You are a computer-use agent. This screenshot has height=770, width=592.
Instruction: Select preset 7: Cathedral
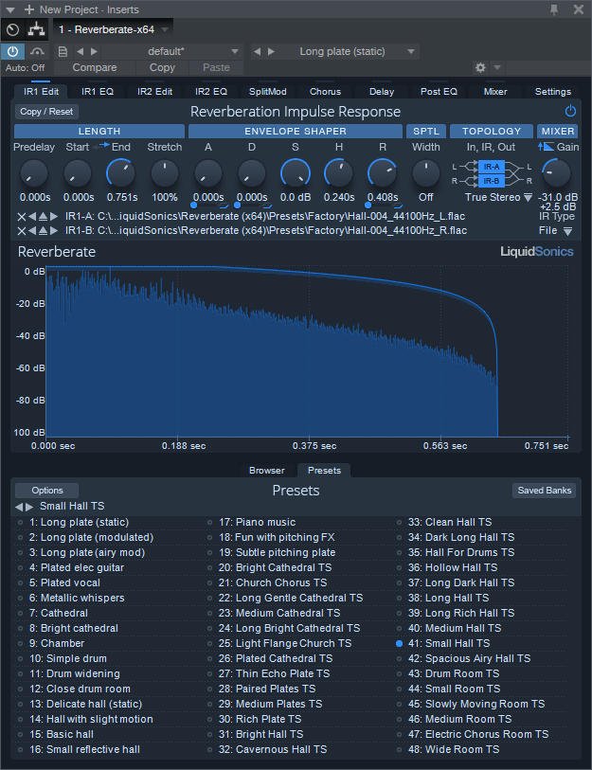point(58,613)
